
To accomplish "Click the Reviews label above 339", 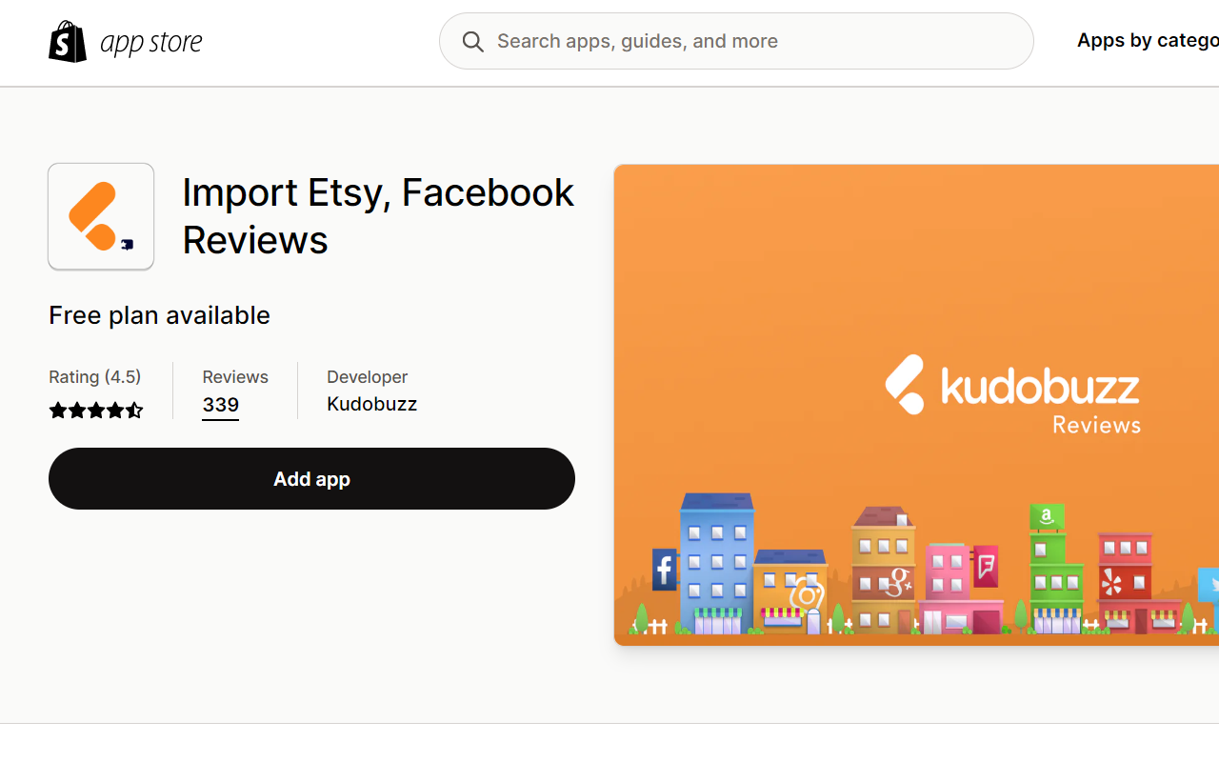I will tap(235, 377).
